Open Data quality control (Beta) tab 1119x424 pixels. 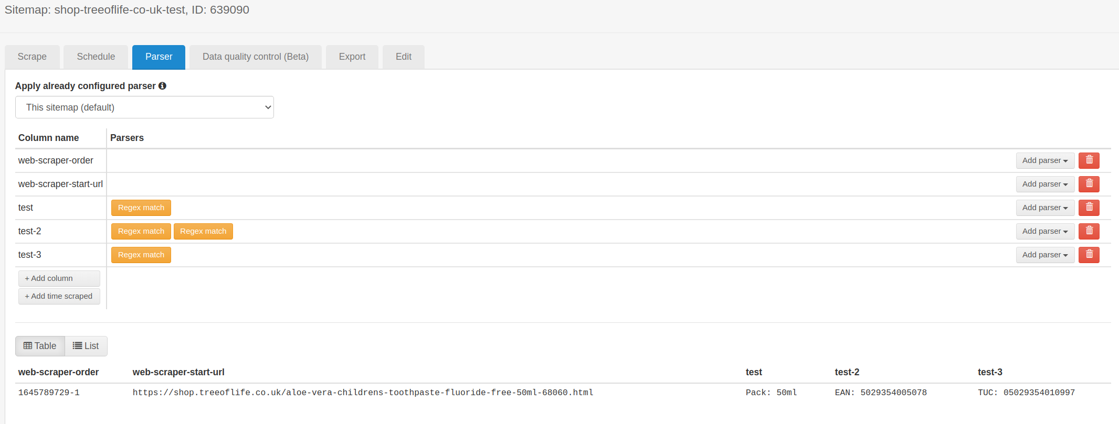coord(256,57)
